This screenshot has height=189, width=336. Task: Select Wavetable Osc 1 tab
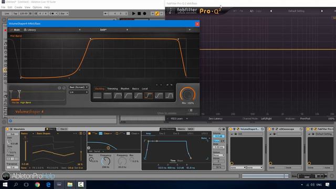(50, 129)
